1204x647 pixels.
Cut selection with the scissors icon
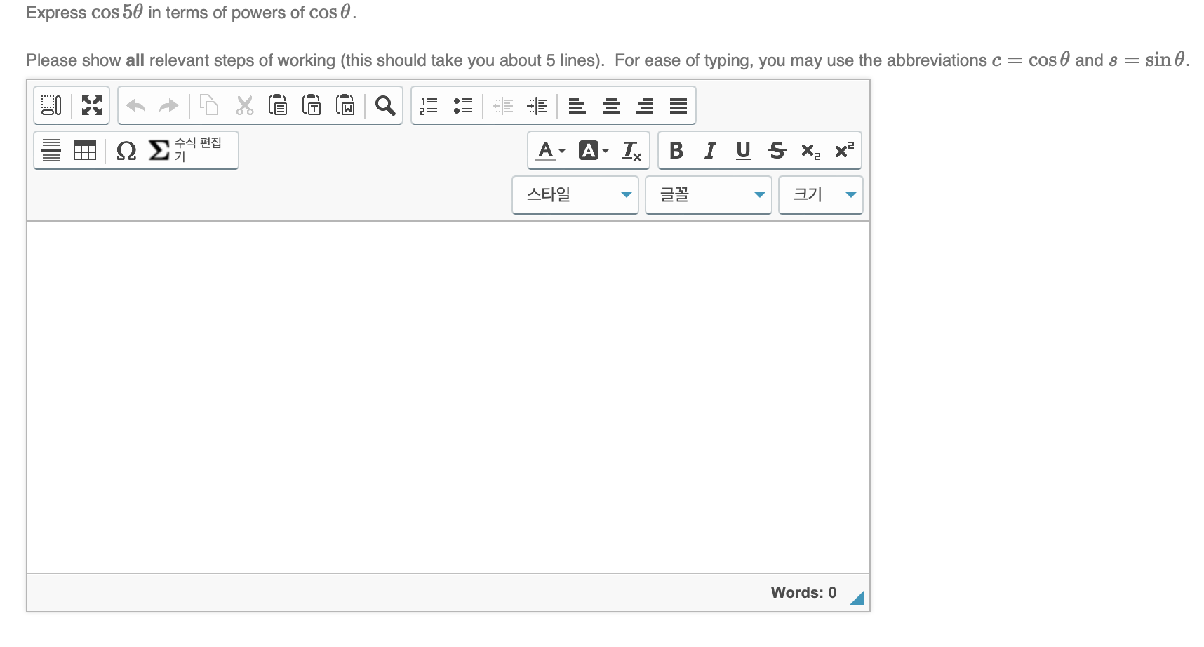(244, 105)
